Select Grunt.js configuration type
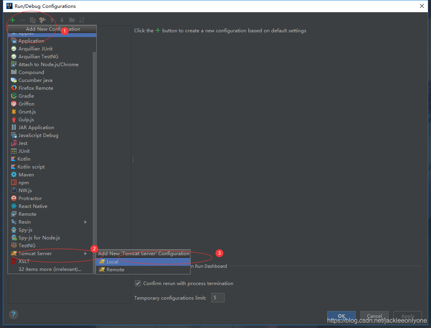Viewport: 431px width, 328px height. pyautogui.click(x=51, y=111)
